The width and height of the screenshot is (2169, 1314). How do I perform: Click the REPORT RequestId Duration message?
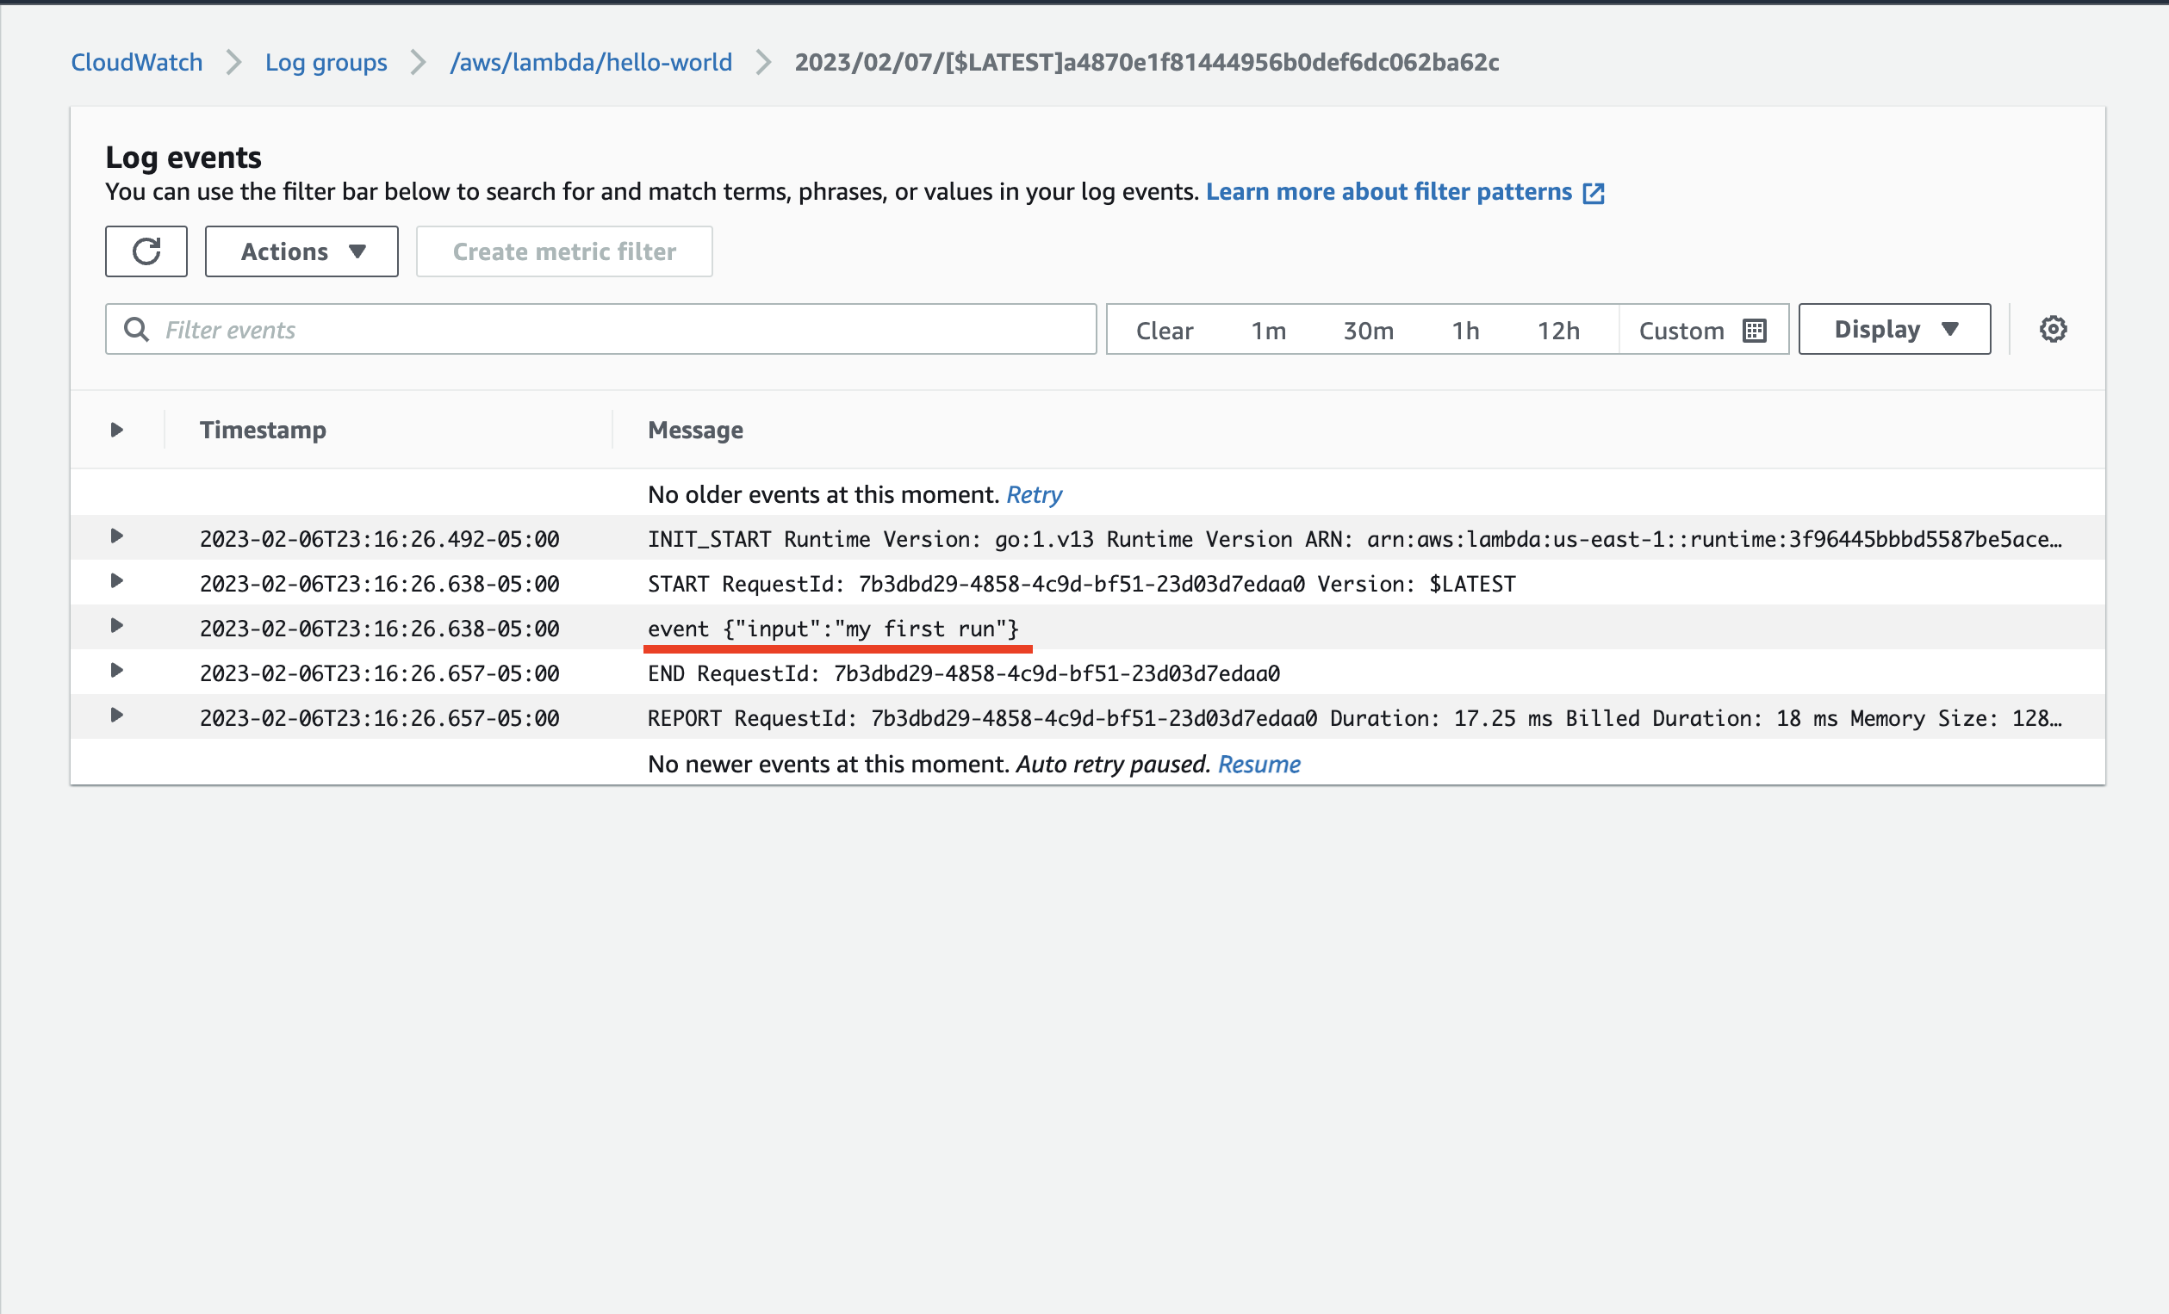pos(1355,718)
